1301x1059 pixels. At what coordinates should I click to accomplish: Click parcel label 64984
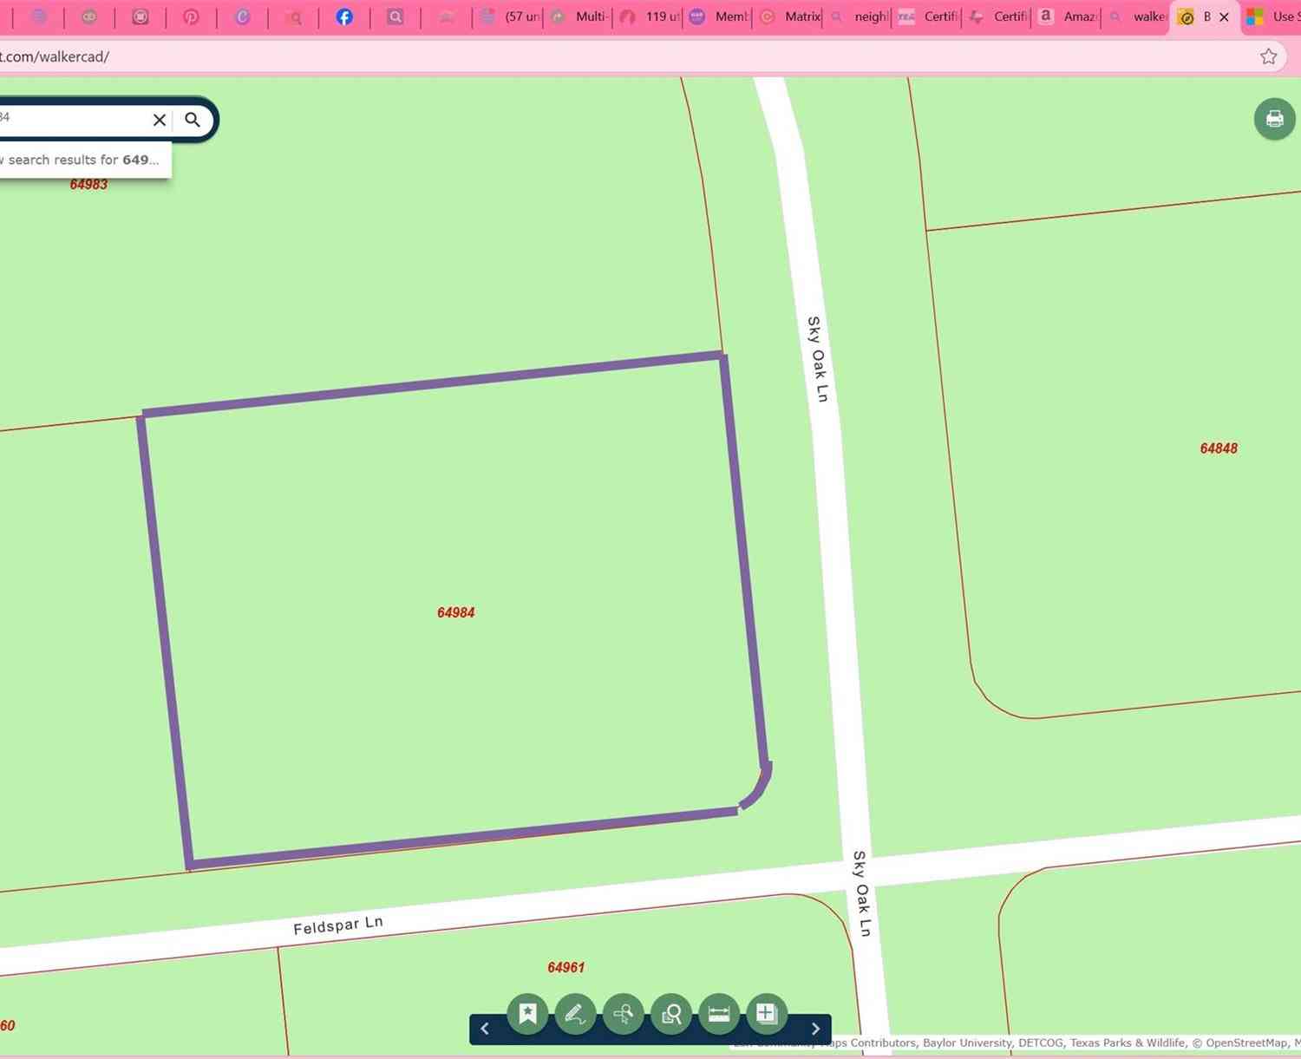pos(456,612)
